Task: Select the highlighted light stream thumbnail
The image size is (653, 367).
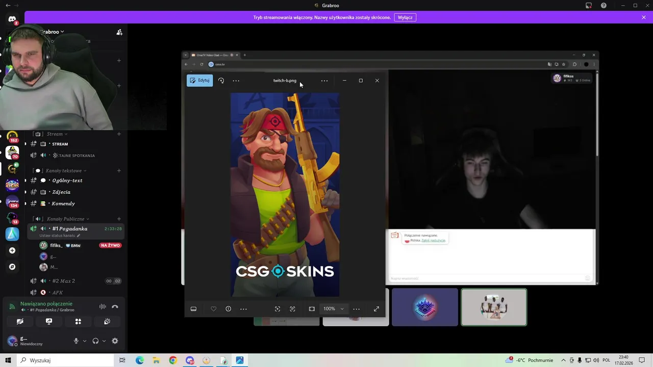Action: (494, 307)
